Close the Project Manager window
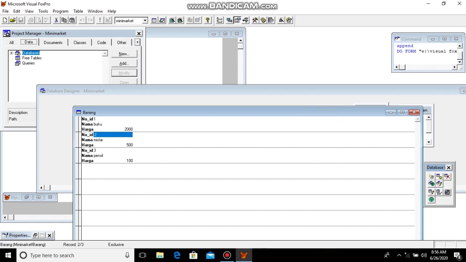The height and width of the screenshot is (262, 466). click(x=139, y=33)
